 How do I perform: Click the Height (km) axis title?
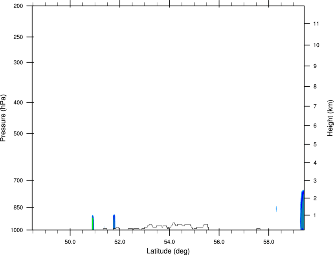point(330,118)
